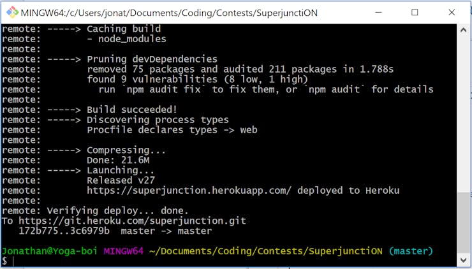Minimize the MINGW64 terminal window

pyautogui.click(x=378, y=12)
